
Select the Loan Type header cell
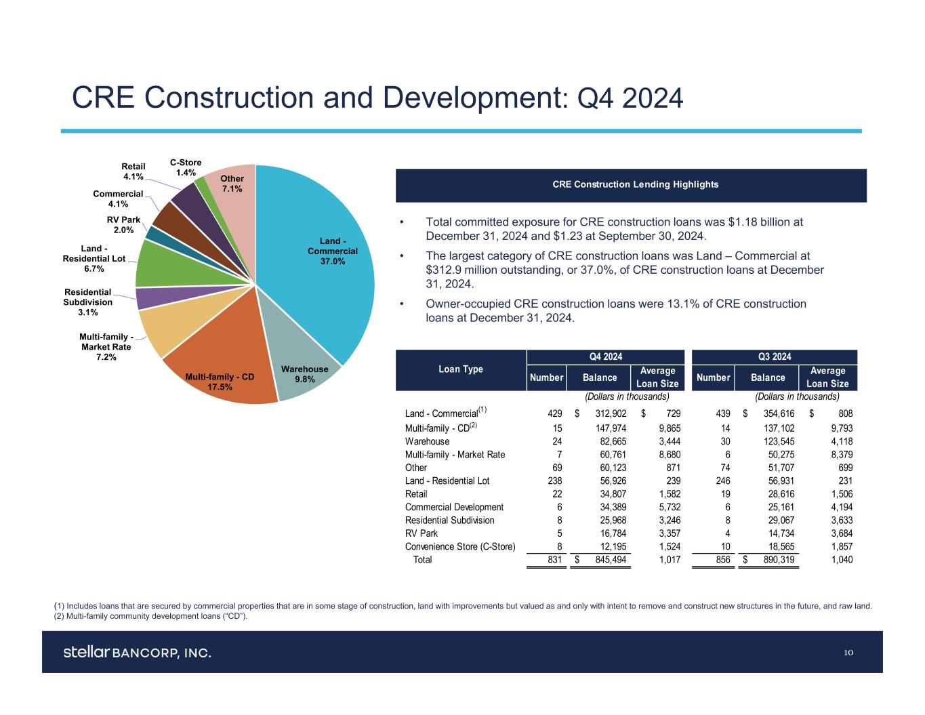461,369
